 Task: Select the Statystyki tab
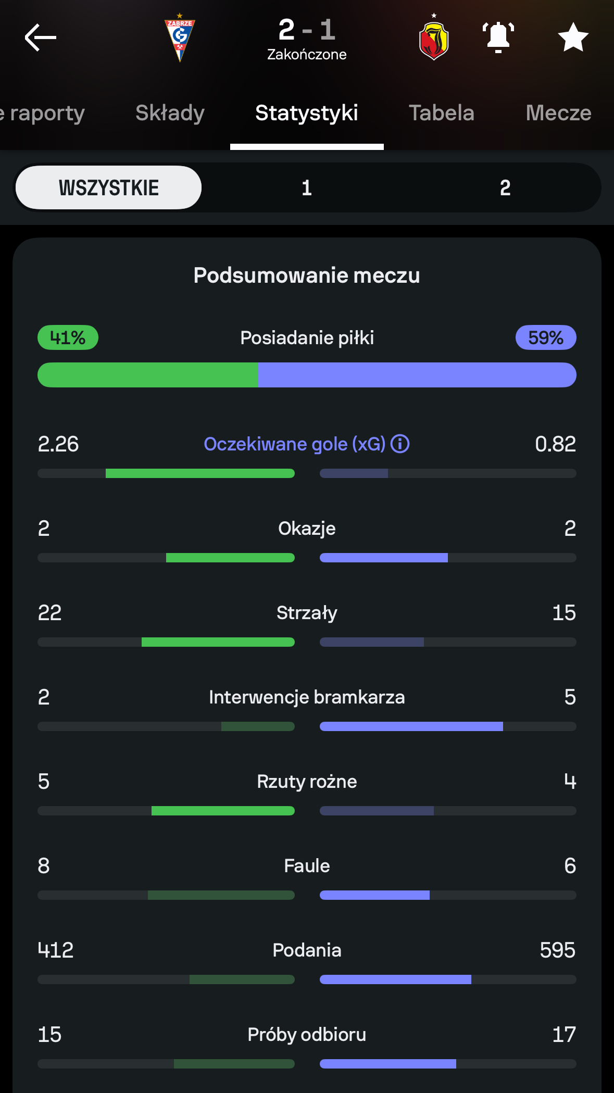tap(307, 113)
